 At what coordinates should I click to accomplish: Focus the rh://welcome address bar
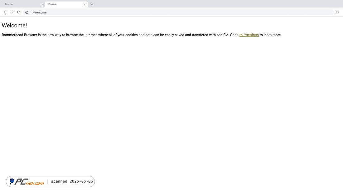pyautogui.click(x=178, y=12)
